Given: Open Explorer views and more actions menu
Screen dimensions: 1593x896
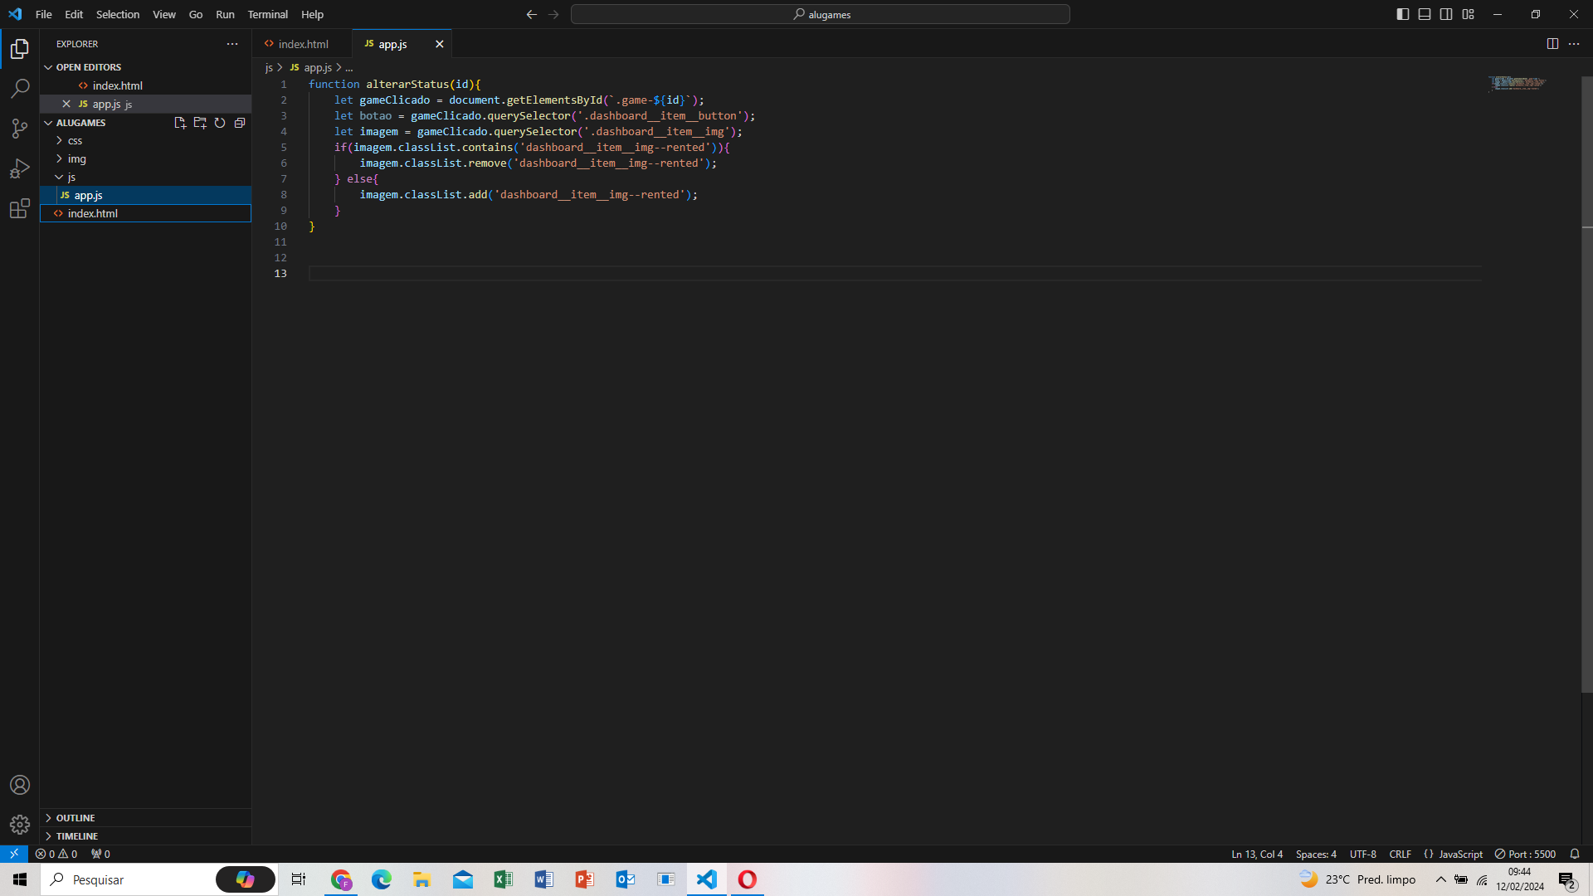Looking at the screenshot, I should pyautogui.click(x=232, y=44).
